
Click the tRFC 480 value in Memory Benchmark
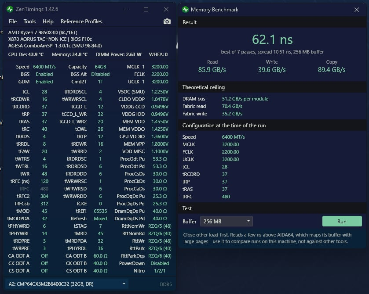[226, 197]
